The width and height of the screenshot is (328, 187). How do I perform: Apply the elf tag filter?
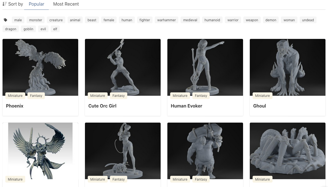pos(55,29)
